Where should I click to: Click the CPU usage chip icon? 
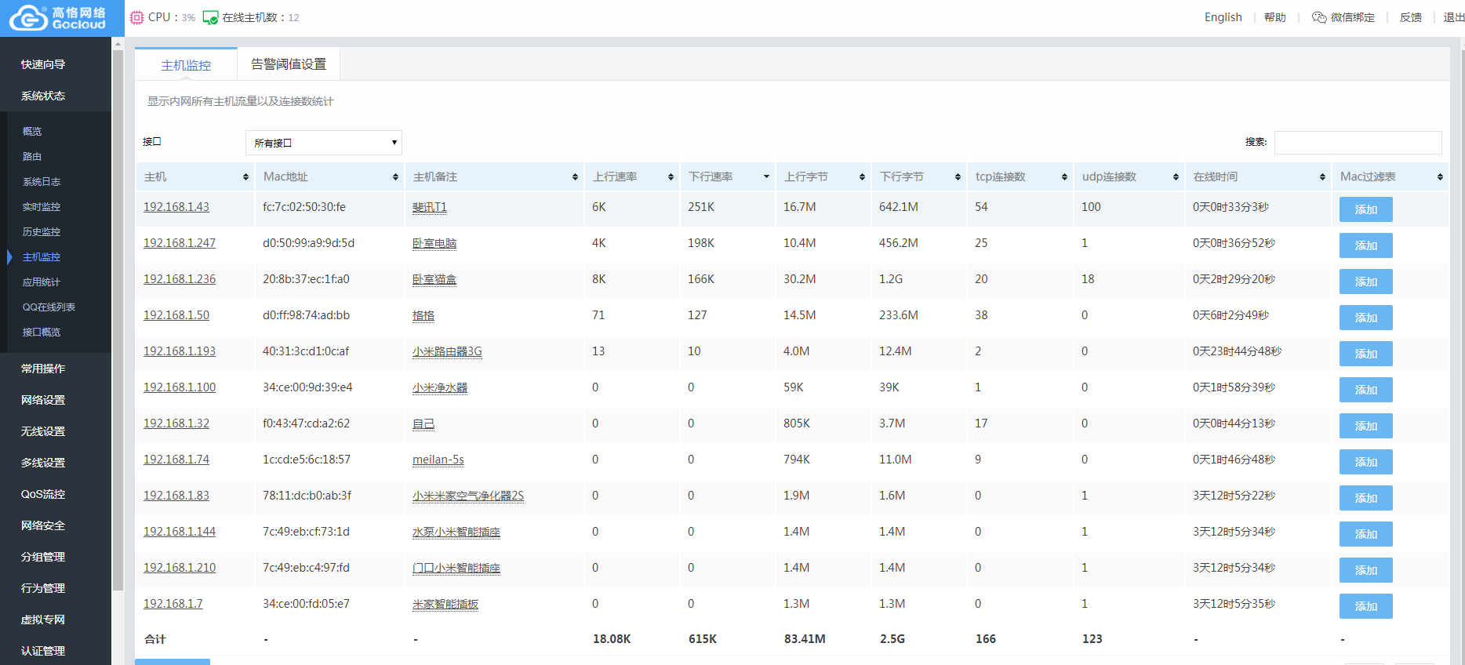(x=136, y=17)
